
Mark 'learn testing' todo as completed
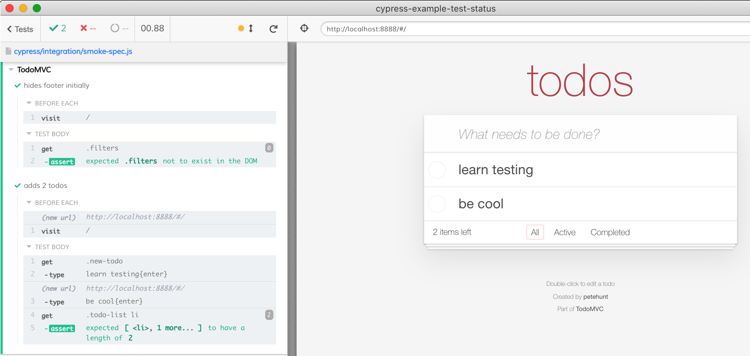tap(437, 170)
